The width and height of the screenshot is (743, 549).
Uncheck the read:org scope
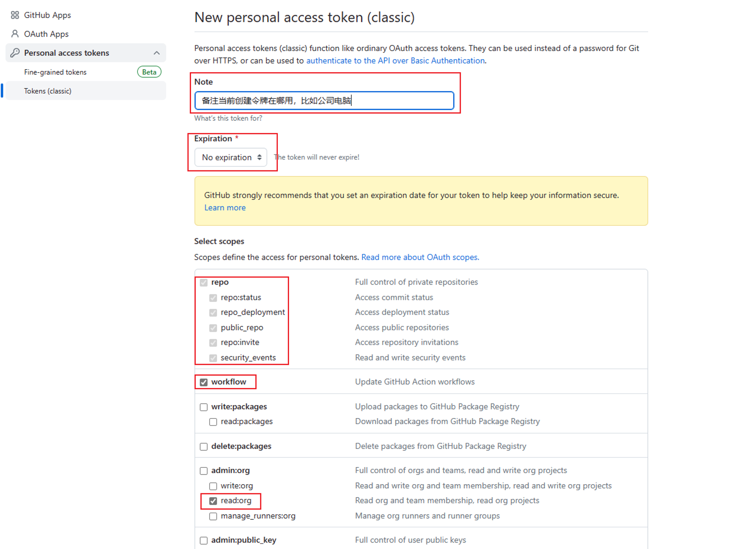pyautogui.click(x=213, y=501)
